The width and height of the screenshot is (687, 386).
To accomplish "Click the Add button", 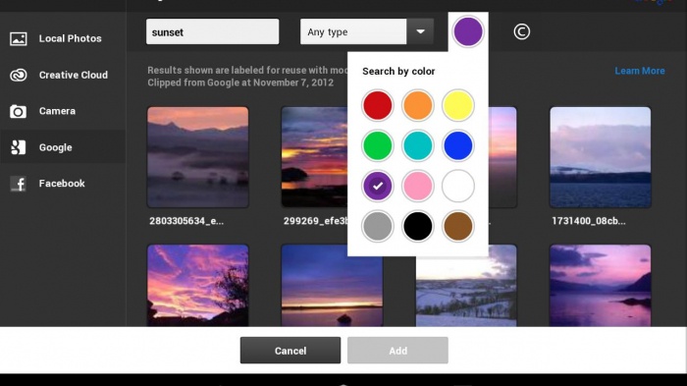I will coord(397,350).
